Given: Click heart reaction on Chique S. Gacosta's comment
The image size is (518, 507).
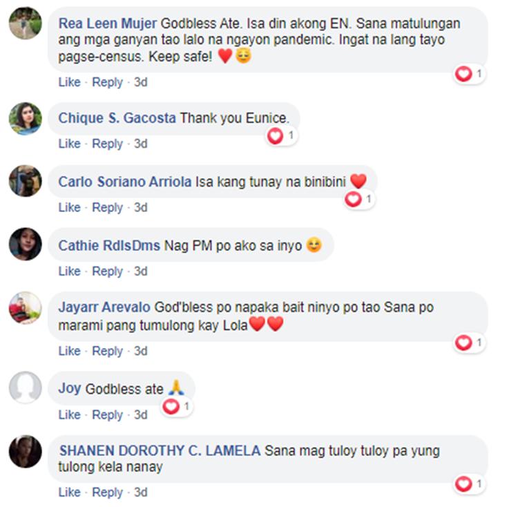Looking at the screenshot, I should pyautogui.click(x=281, y=136).
